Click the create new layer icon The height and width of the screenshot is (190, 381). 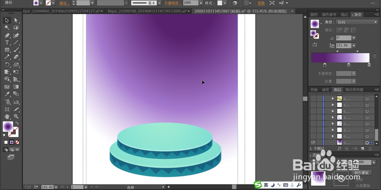click(x=362, y=148)
